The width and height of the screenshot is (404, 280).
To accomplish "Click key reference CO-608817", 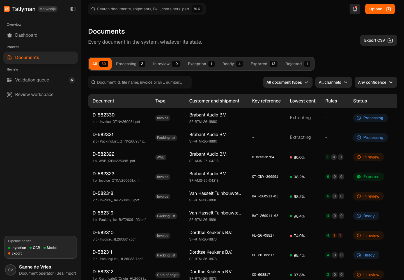I will click(x=261, y=275).
